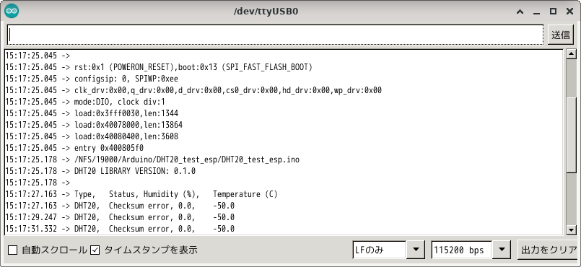Click the rst:0x1 (POWERON_RESET) log line

159,67
